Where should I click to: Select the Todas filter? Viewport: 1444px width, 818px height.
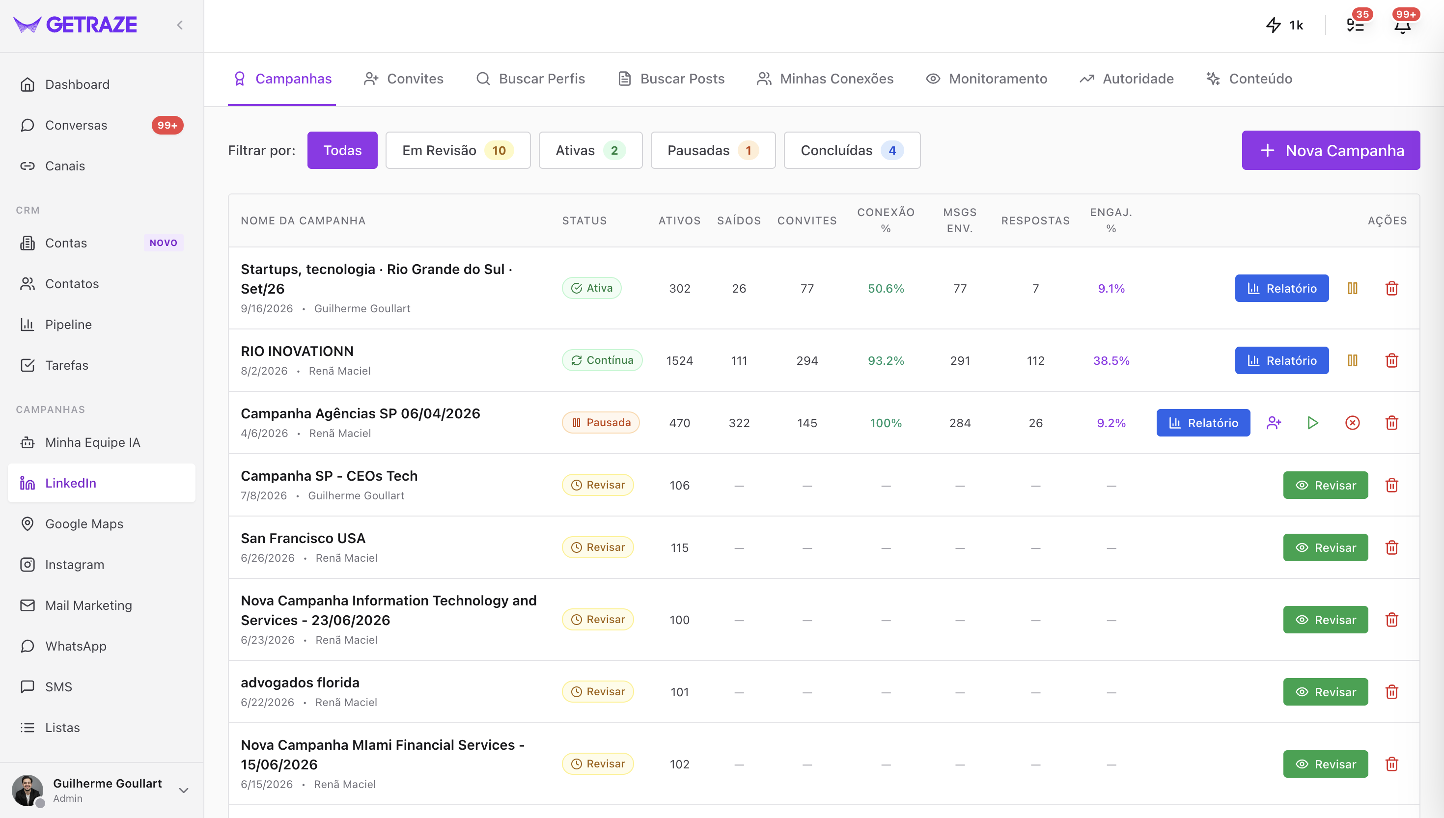click(x=342, y=150)
